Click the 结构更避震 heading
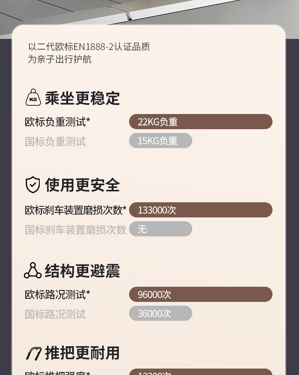 (x=82, y=271)
